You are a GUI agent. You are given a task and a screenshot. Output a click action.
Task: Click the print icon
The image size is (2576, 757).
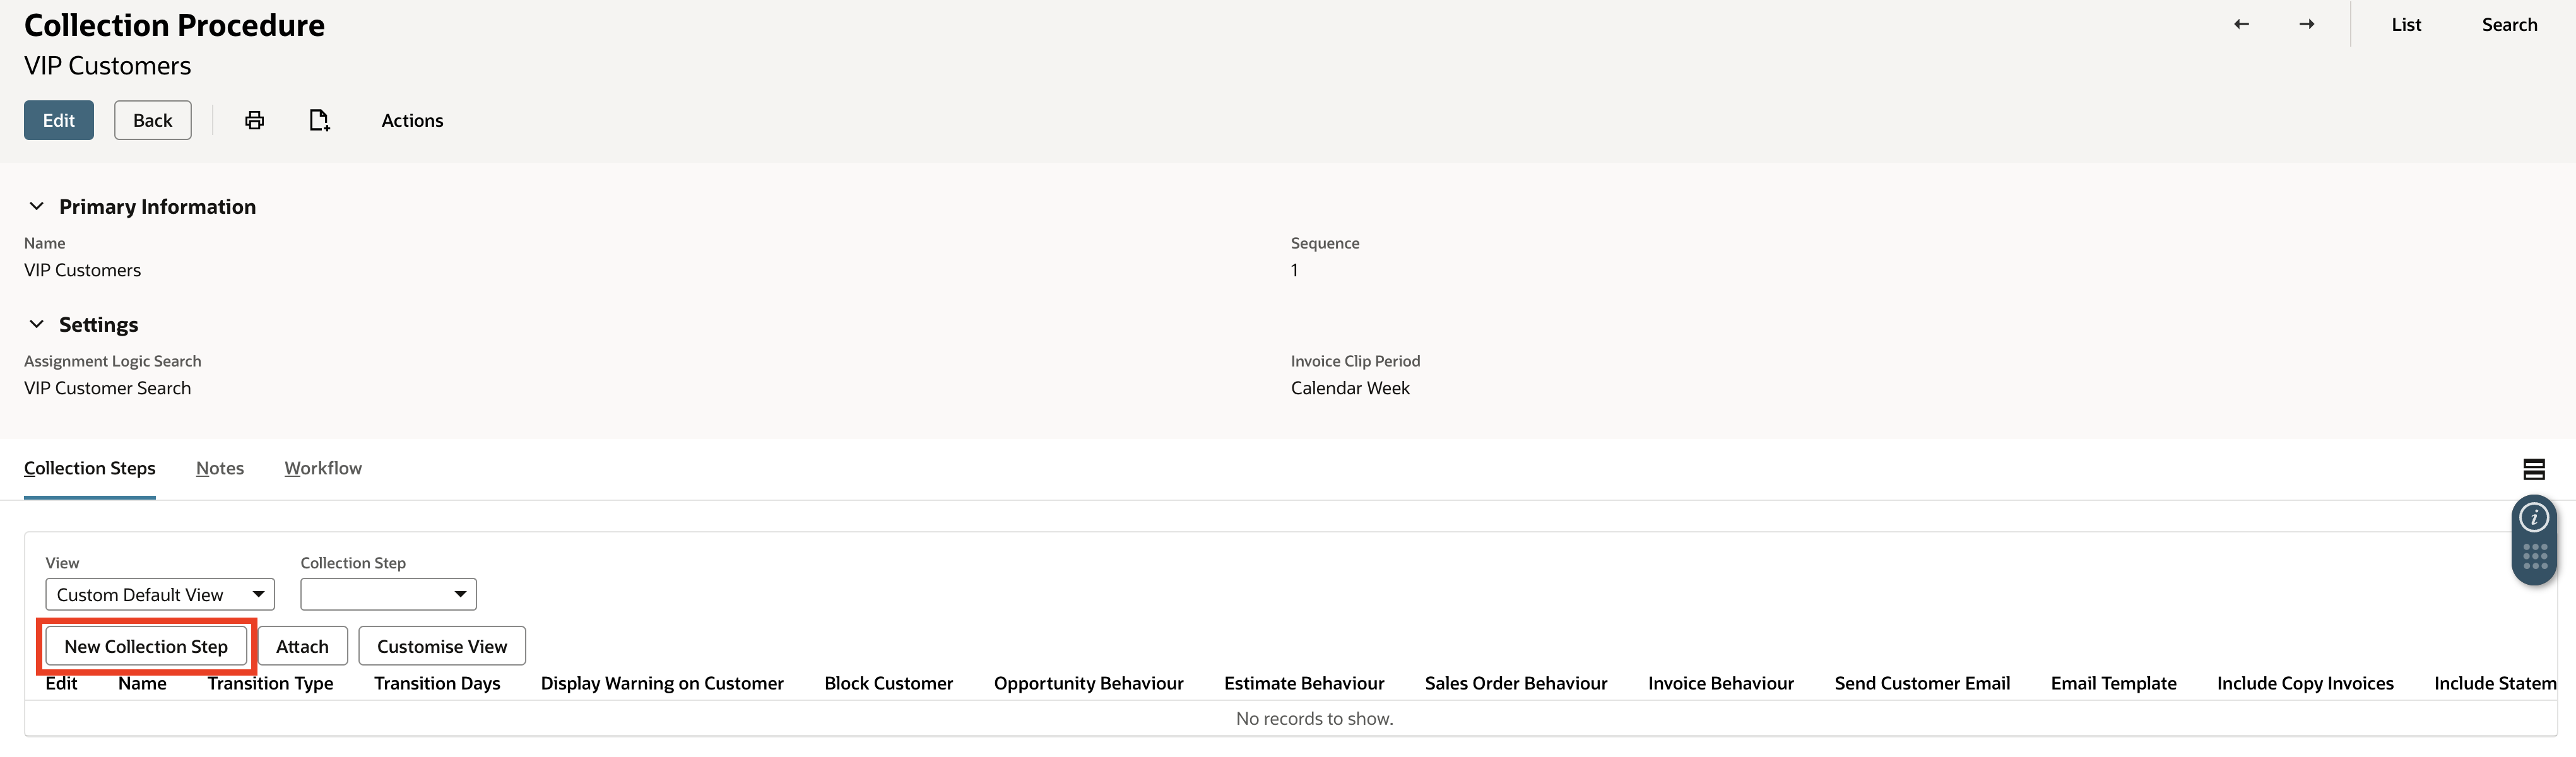pyautogui.click(x=254, y=120)
